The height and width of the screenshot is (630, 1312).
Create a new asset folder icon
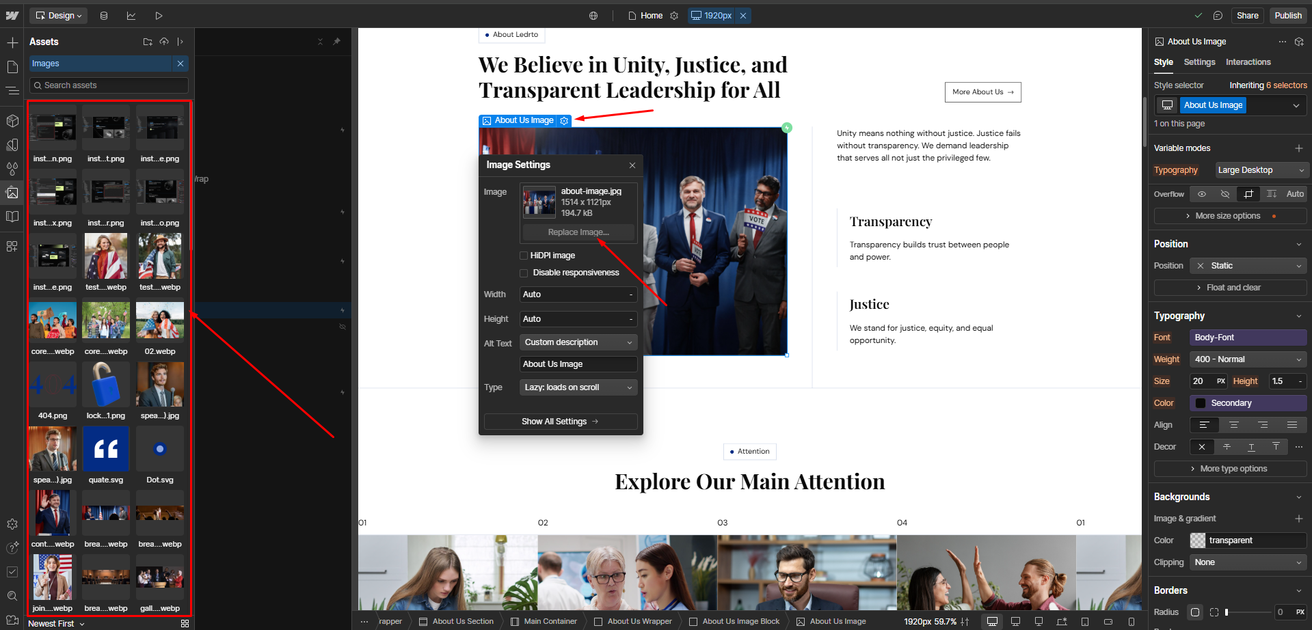pos(148,42)
